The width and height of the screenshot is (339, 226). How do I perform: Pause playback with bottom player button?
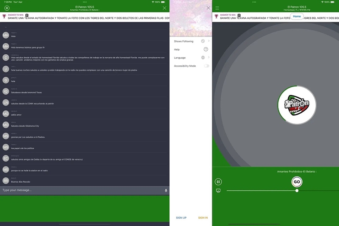[x=218, y=181]
